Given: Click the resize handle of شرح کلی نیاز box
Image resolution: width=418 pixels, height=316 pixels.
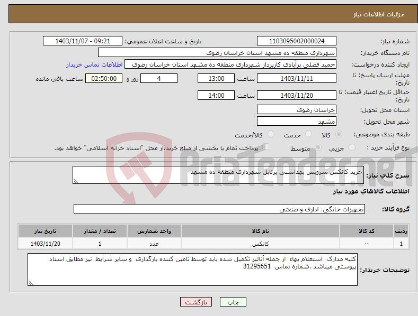Looking at the screenshot, I should pos(76,181).
